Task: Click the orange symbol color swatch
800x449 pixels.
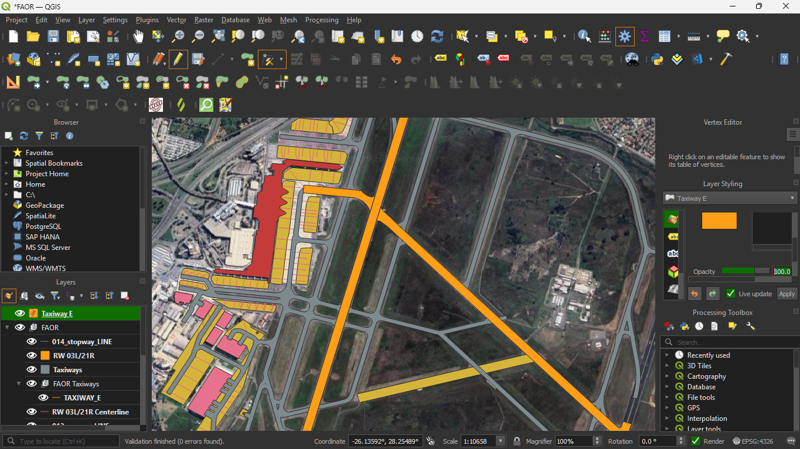Action: [719, 221]
